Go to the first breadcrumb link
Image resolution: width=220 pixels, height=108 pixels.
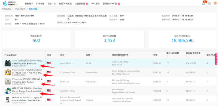point(7,9)
